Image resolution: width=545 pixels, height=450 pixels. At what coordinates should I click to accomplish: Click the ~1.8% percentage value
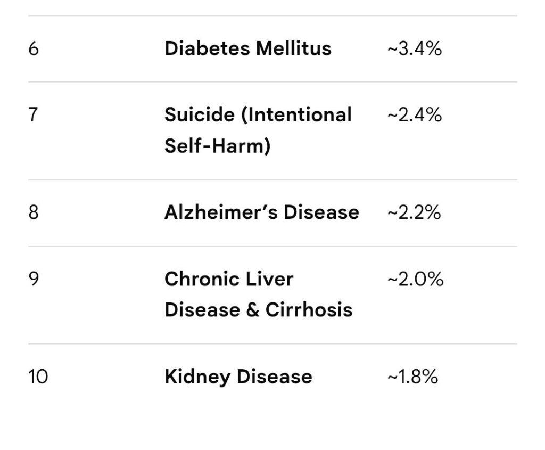coord(412,377)
